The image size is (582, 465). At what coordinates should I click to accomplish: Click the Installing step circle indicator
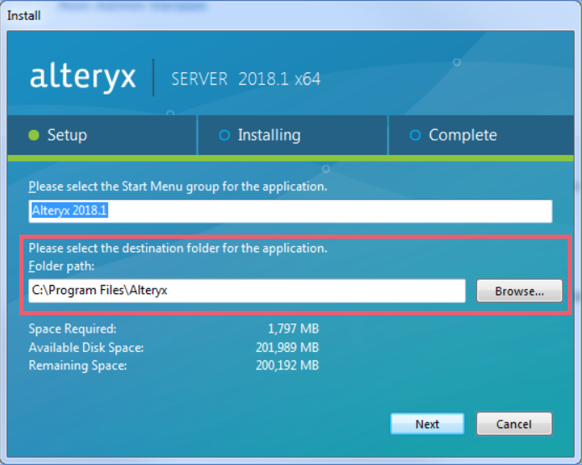(x=225, y=136)
